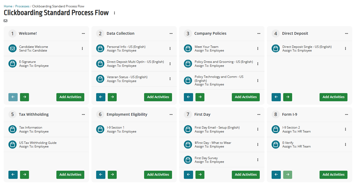
Task: Click the E-Verify activity icon
Action: pos(276,145)
